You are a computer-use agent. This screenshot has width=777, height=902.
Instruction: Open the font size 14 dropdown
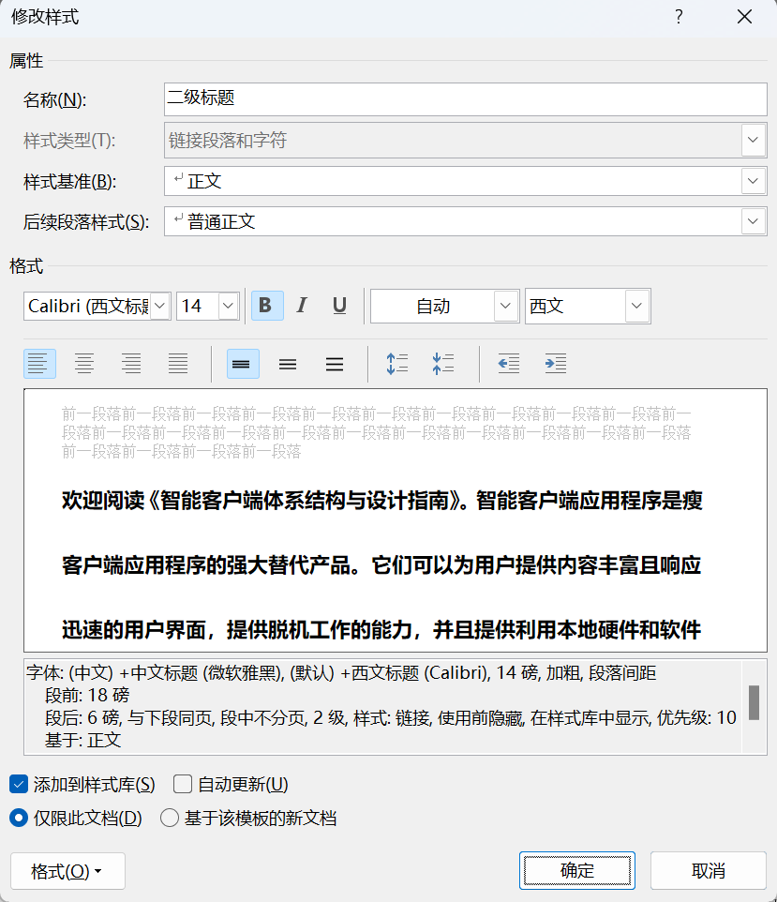click(229, 306)
